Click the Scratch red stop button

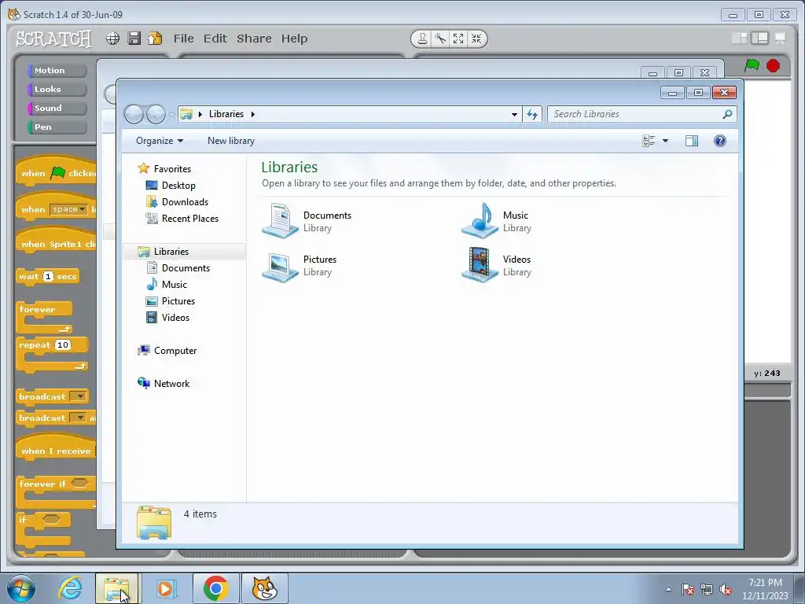[774, 66]
